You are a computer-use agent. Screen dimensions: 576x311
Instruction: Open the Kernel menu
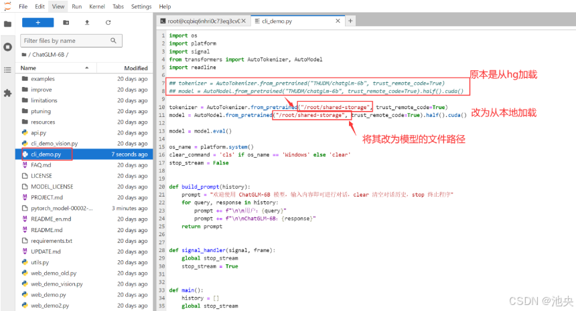point(97,6)
